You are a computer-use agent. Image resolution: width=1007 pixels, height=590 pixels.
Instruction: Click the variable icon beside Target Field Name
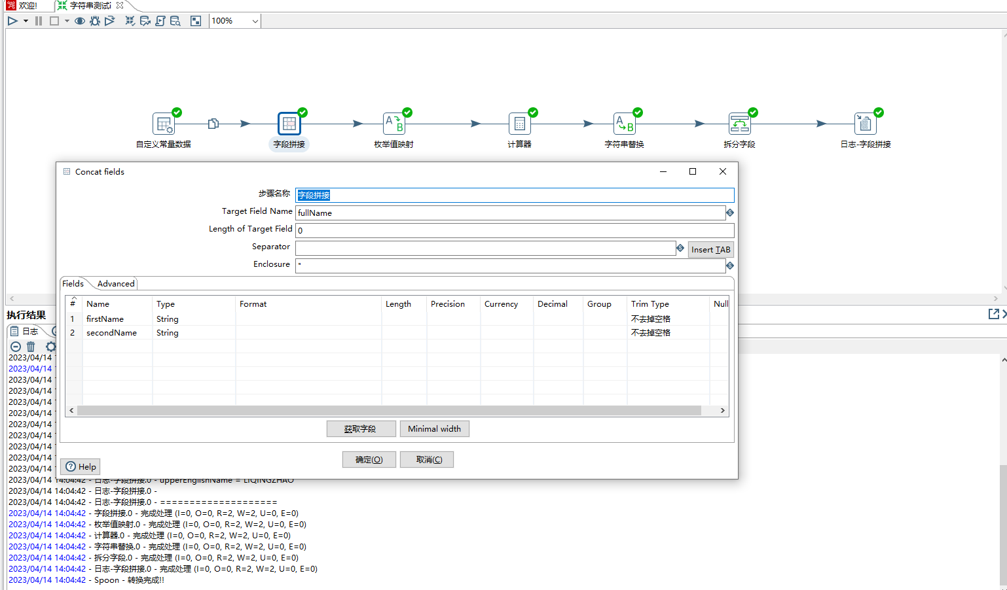point(730,213)
